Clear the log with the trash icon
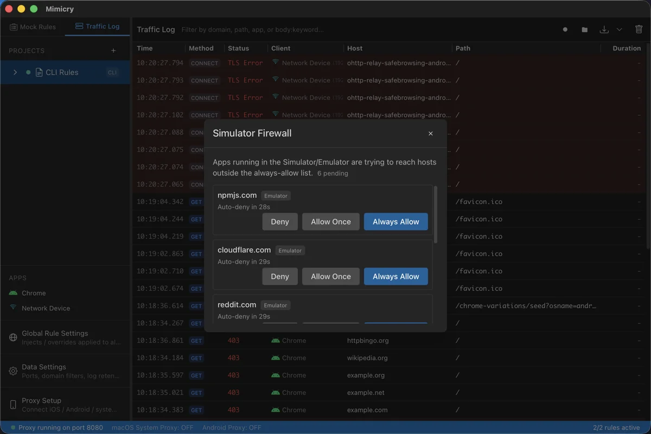The image size is (651, 434). click(x=639, y=30)
